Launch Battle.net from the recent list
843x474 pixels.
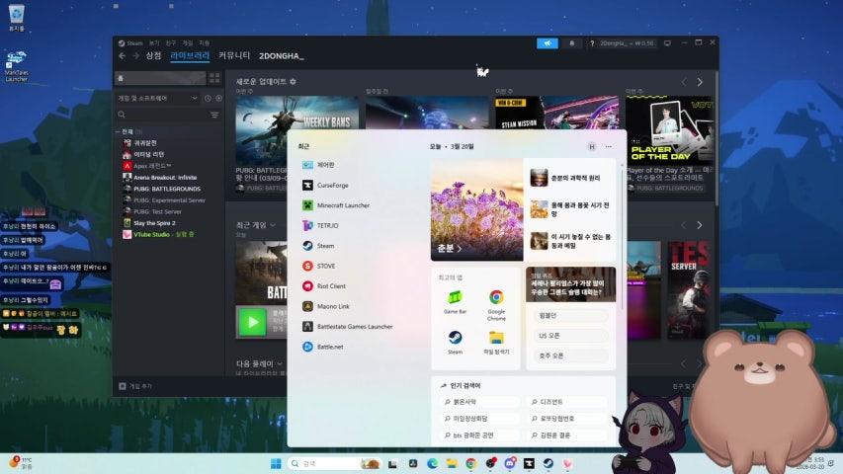point(330,347)
